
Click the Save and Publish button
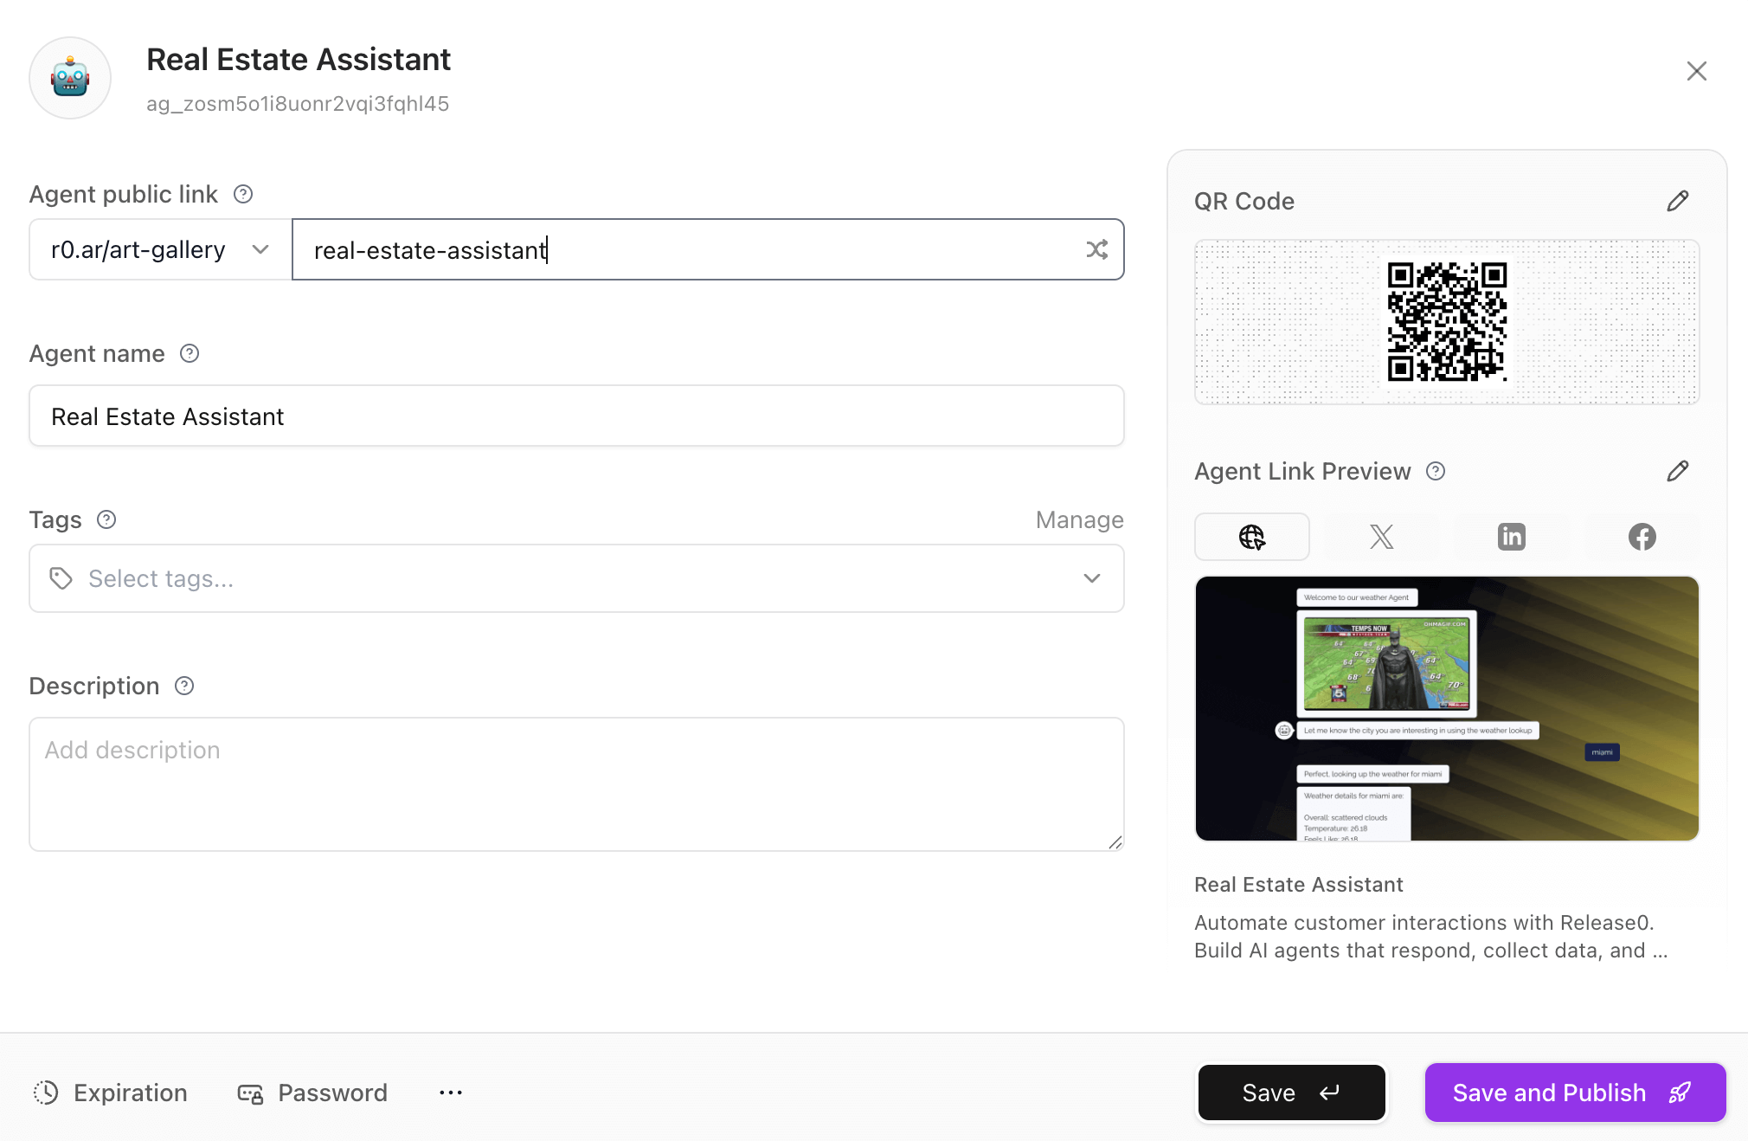click(x=1575, y=1093)
